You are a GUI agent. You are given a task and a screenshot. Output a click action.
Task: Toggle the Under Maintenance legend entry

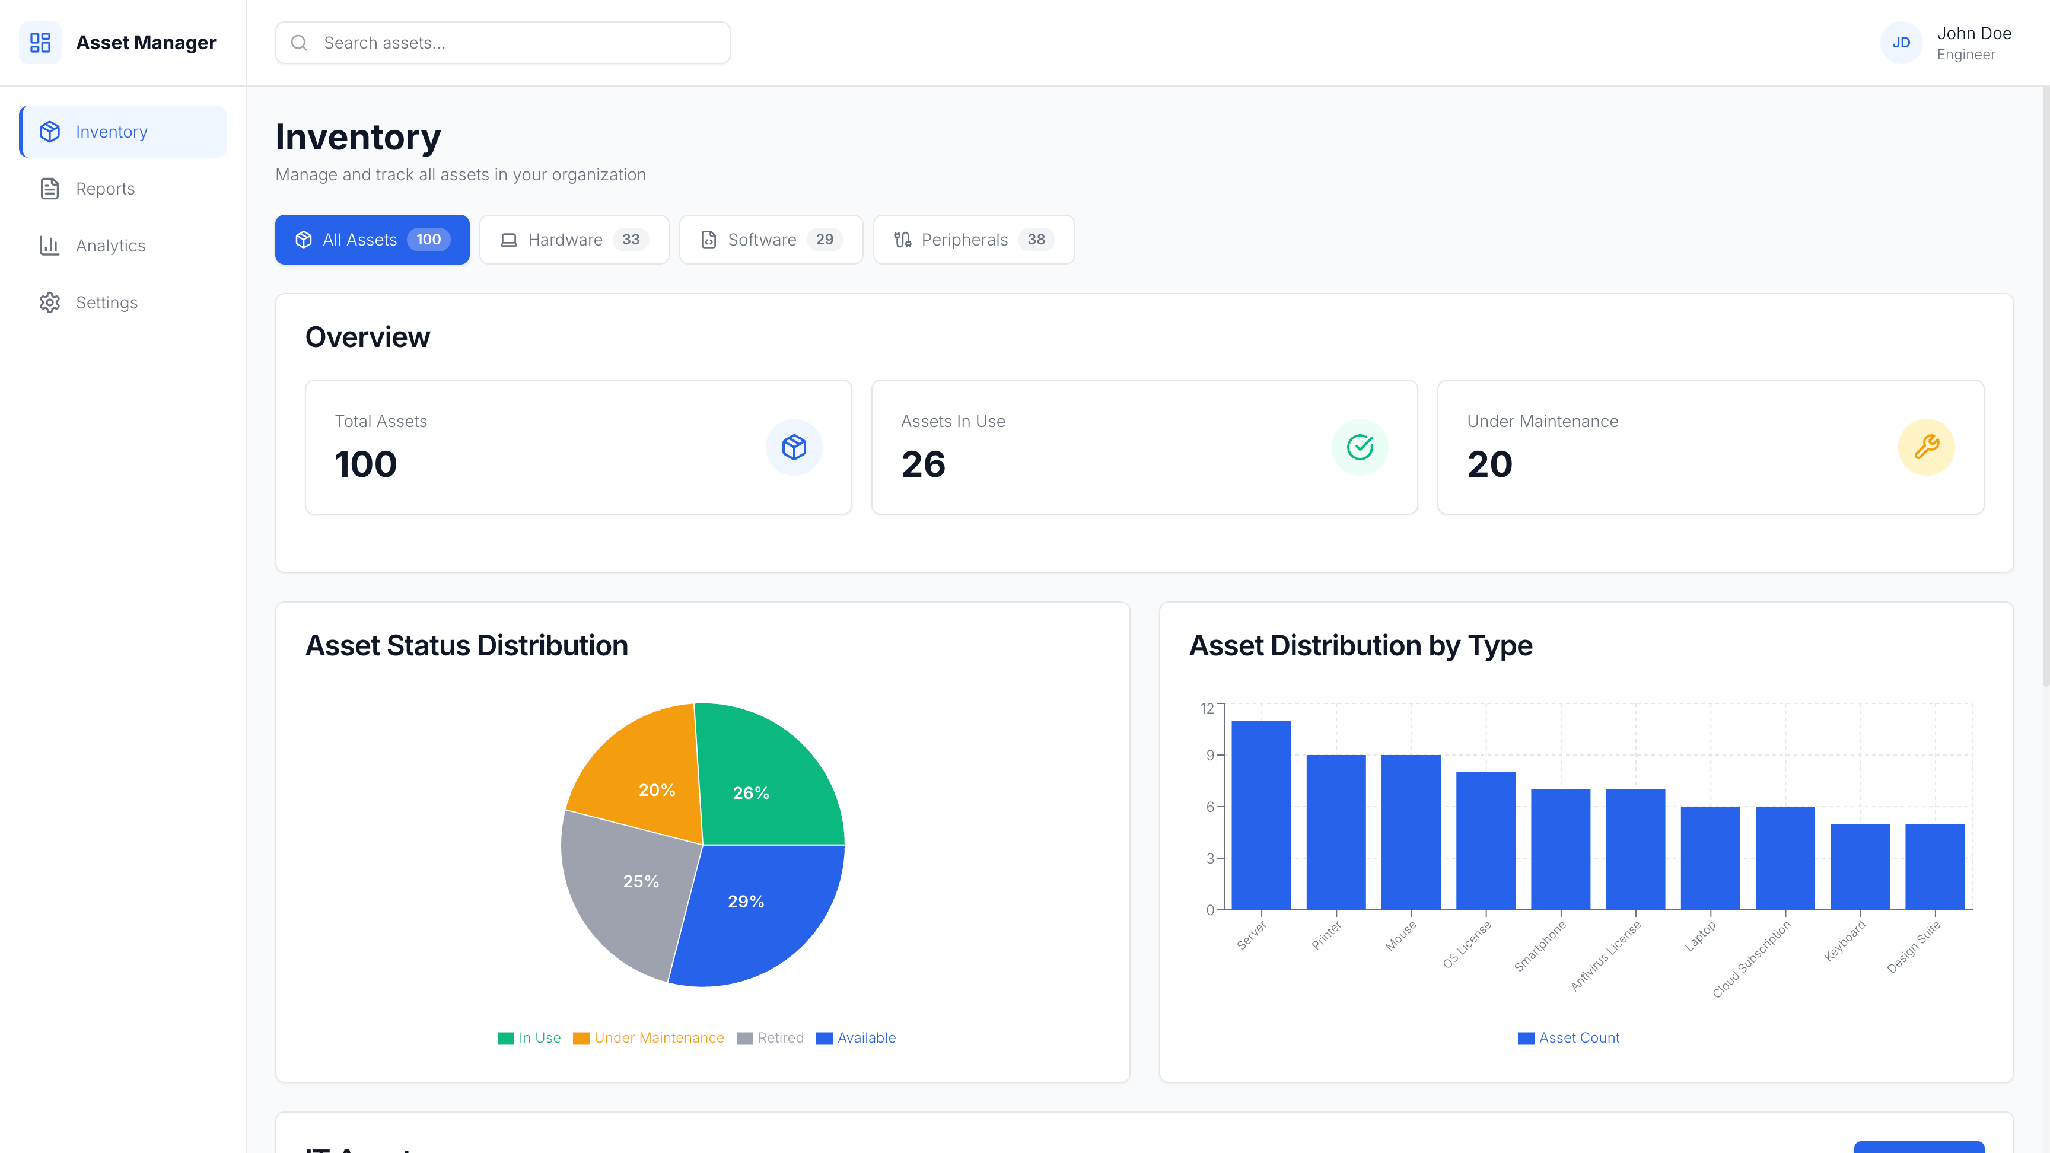648,1037
